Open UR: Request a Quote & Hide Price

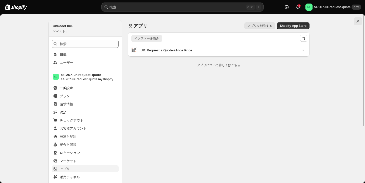pyautogui.click(x=219, y=50)
